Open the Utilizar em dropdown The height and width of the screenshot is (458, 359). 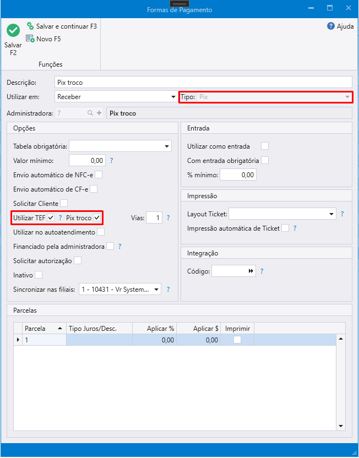click(x=173, y=97)
